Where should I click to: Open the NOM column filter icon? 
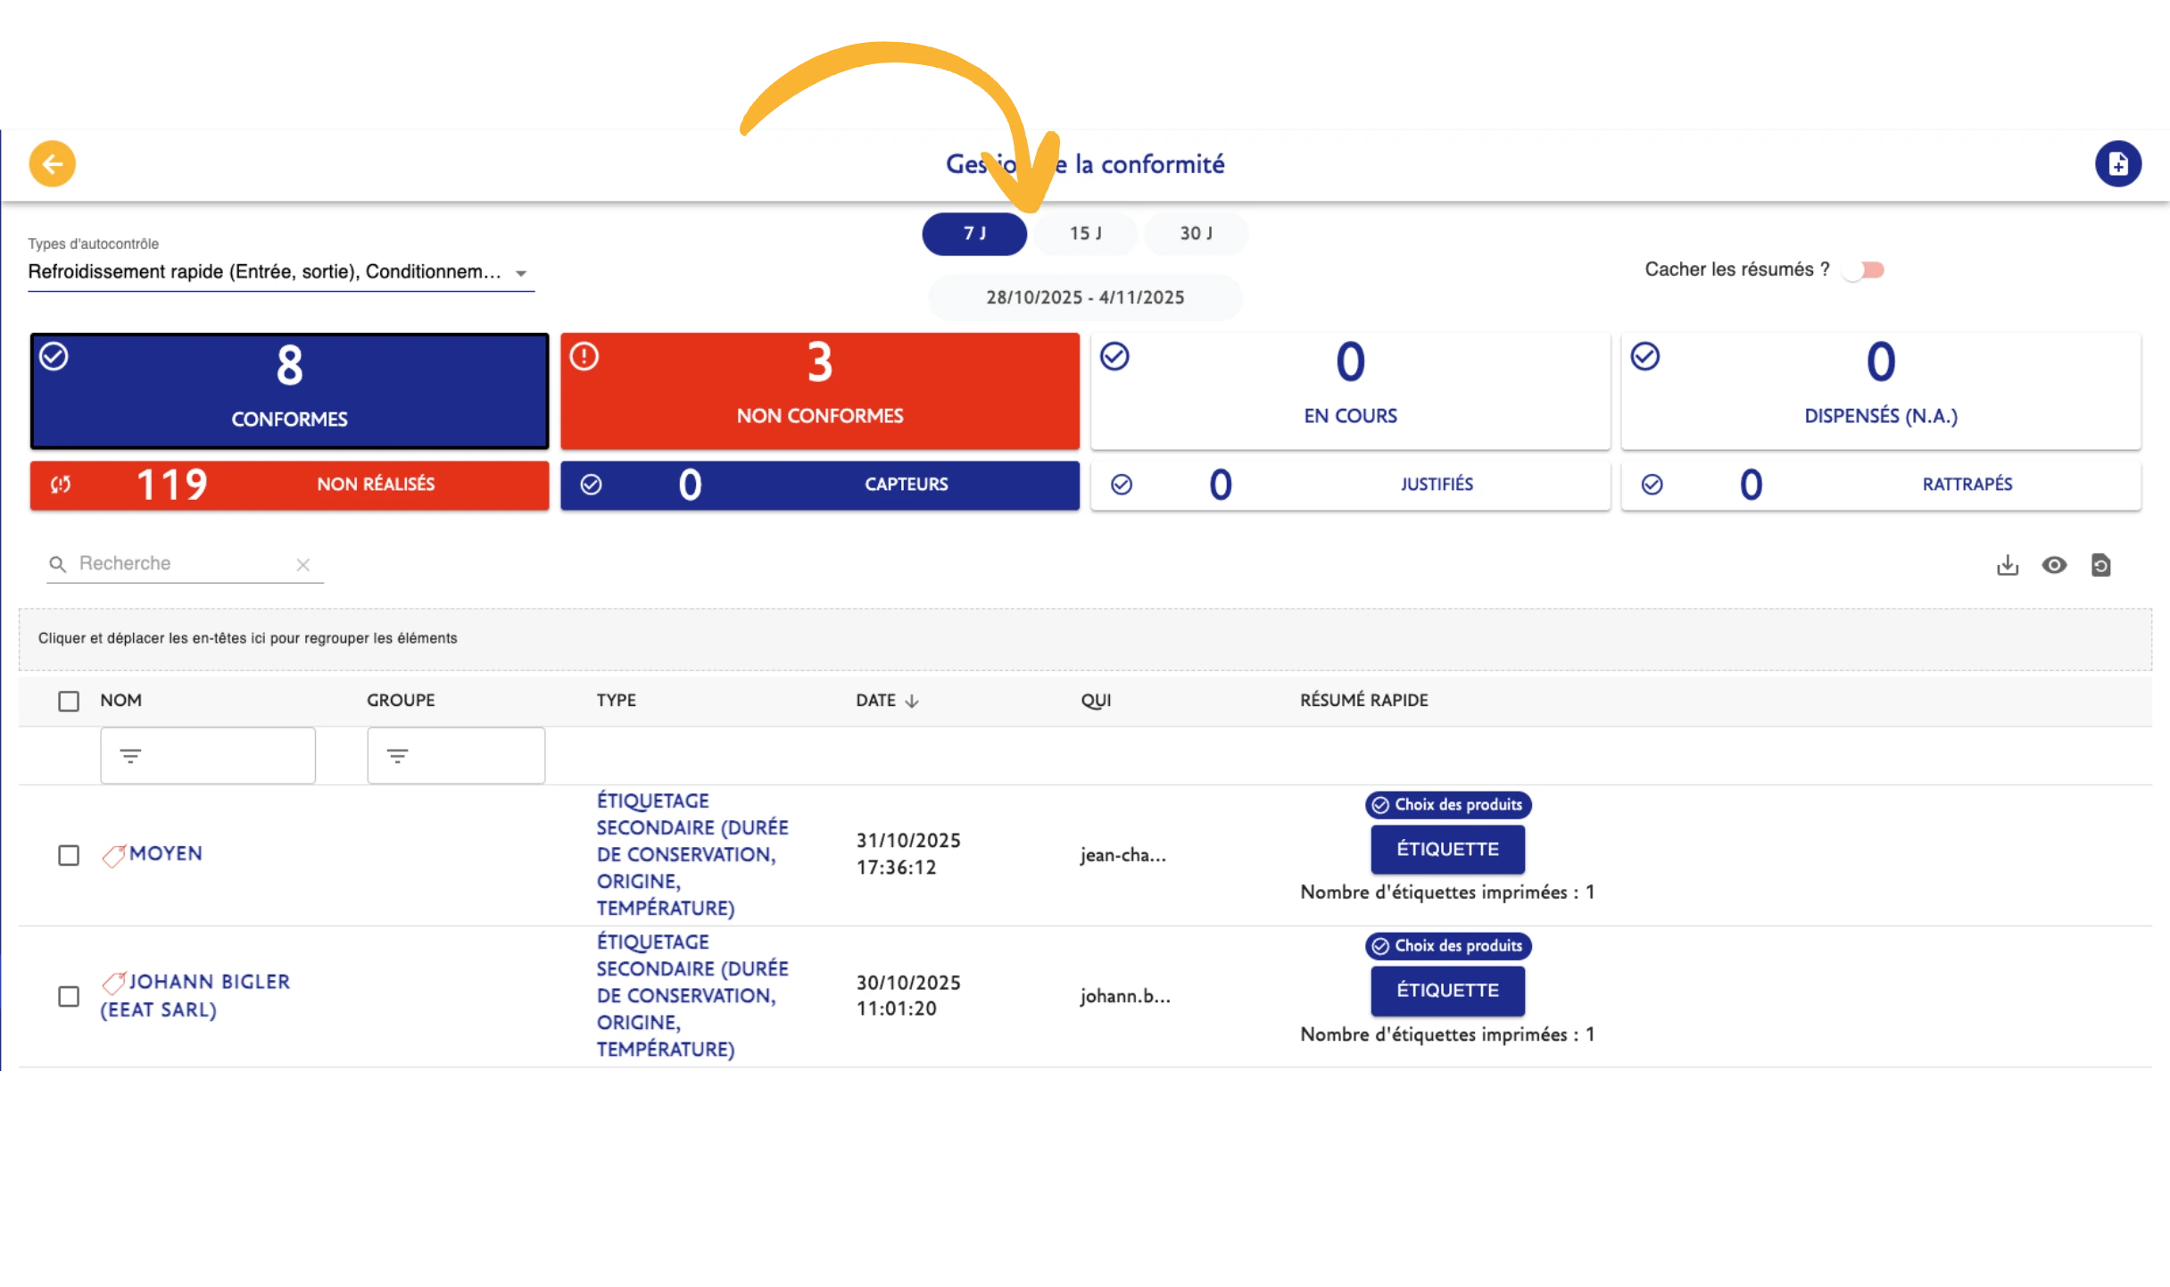(x=130, y=756)
